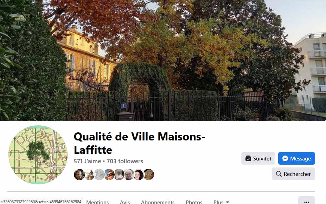This screenshot has height=204, width=326.
Task: Select the Photos tab
Action: coord(194,202)
